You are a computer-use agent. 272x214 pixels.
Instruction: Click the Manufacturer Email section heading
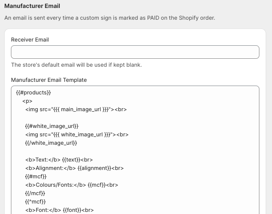(x=32, y=6)
